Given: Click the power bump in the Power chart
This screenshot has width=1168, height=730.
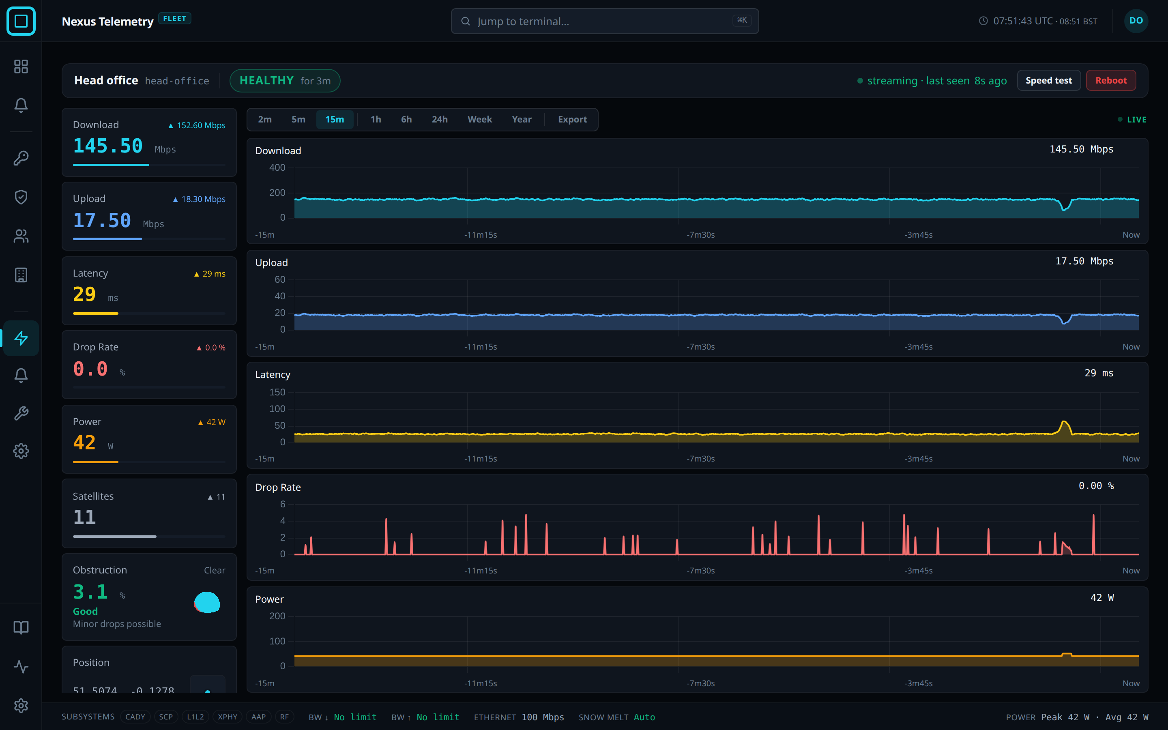Looking at the screenshot, I should [x=1067, y=655].
